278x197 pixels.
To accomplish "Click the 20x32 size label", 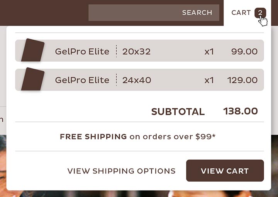I will (x=136, y=51).
